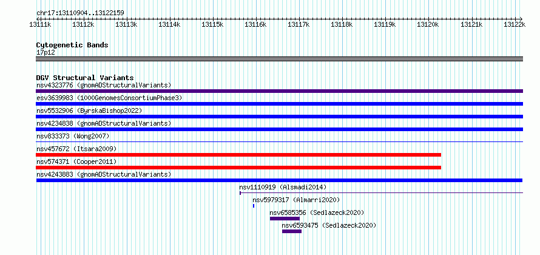The height and width of the screenshot is (255, 540).
Task: Click the thin nsv833373 variant line
Action: click(279, 141)
